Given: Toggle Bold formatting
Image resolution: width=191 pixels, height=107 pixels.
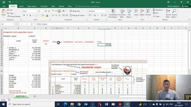Looking at the screenshot, I should click(24, 15).
